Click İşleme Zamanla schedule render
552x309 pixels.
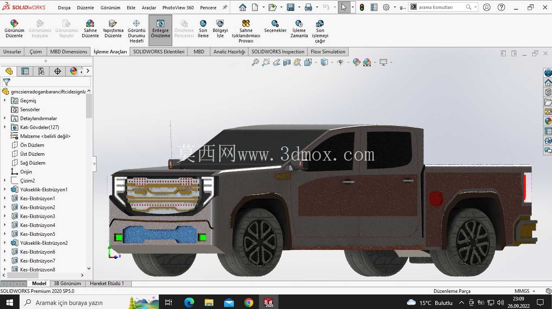pos(299,29)
